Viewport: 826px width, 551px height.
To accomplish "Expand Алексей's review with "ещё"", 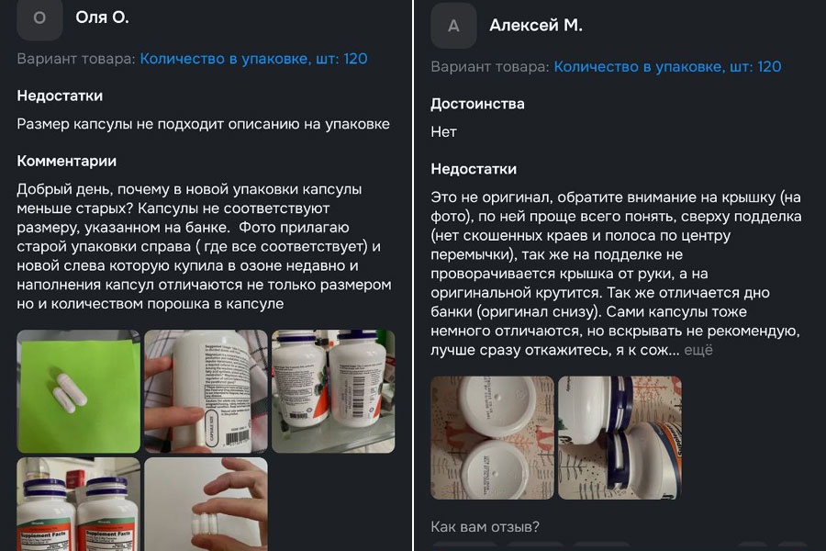I will coord(698,350).
